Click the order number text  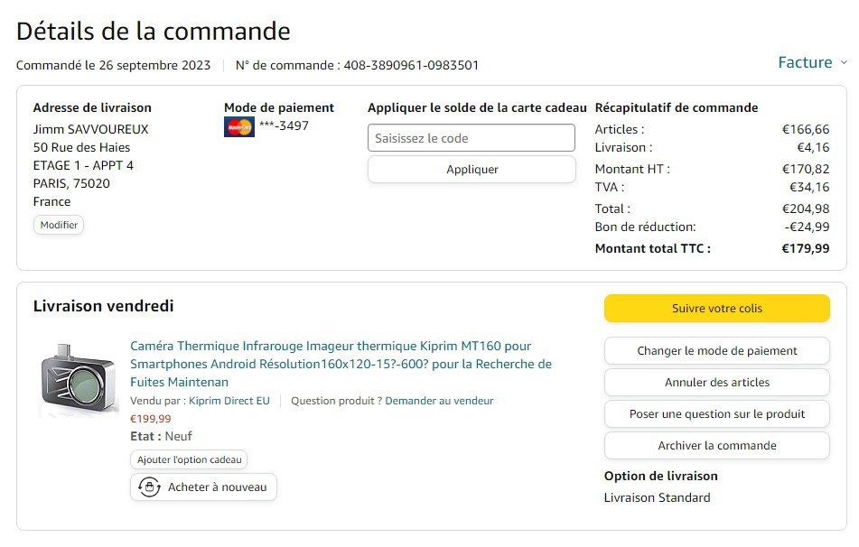pyautogui.click(x=357, y=65)
